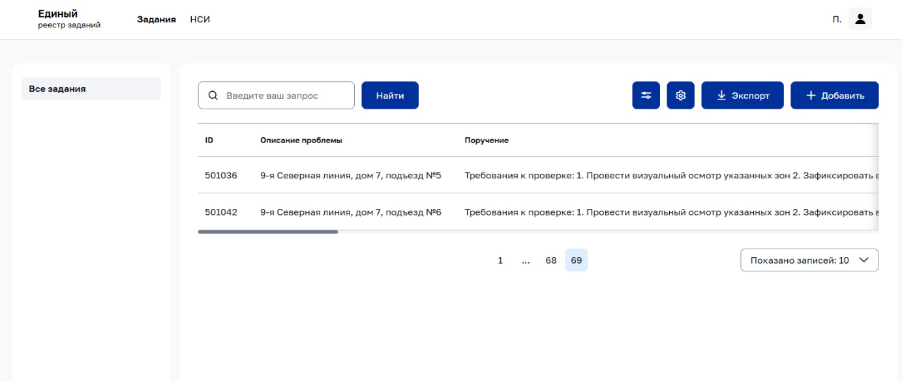
Task: Select Все задания in the sidebar
Action: point(91,89)
